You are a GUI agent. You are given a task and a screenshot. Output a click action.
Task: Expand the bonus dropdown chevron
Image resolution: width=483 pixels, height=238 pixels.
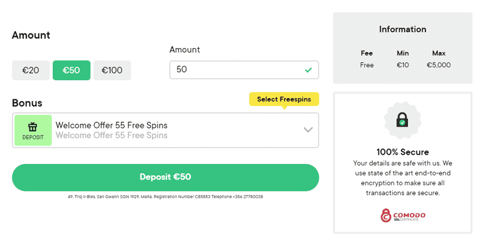click(308, 130)
